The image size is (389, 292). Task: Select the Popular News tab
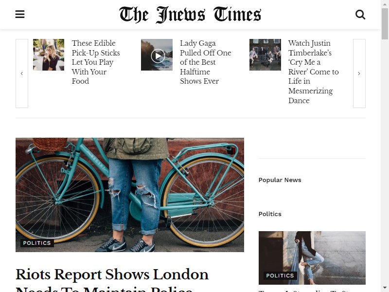coord(280,180)
